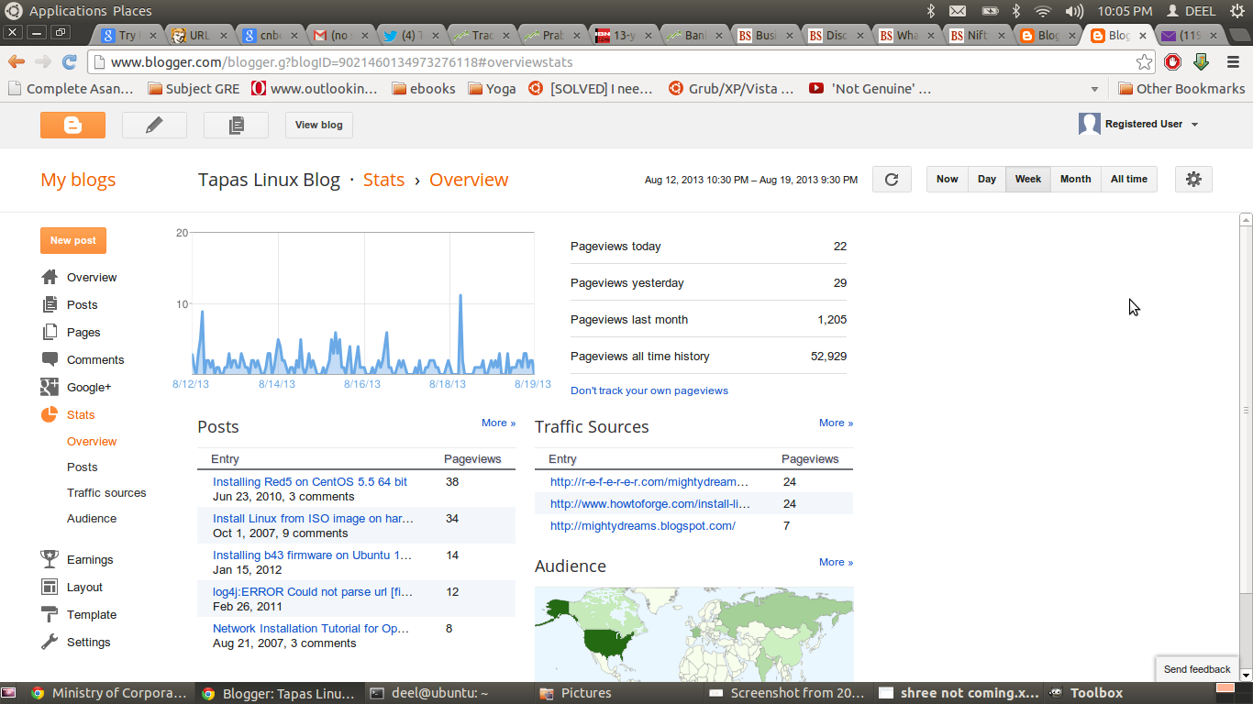The image size is (1253, 704).
Task: Open the mightydreams.blogspot.com traffic source
Action: tap(643, 525)
